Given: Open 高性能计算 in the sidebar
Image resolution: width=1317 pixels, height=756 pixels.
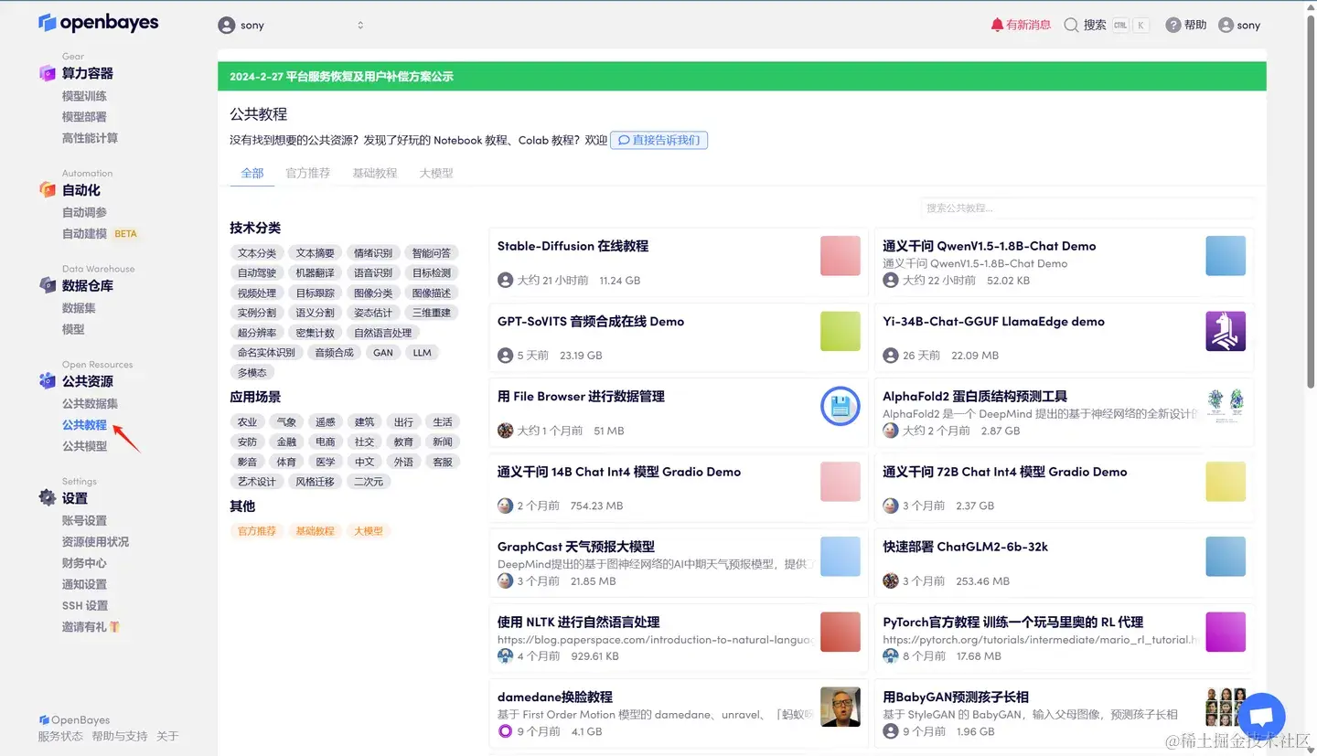Looking at the screenshot, I should pos(90,138).
